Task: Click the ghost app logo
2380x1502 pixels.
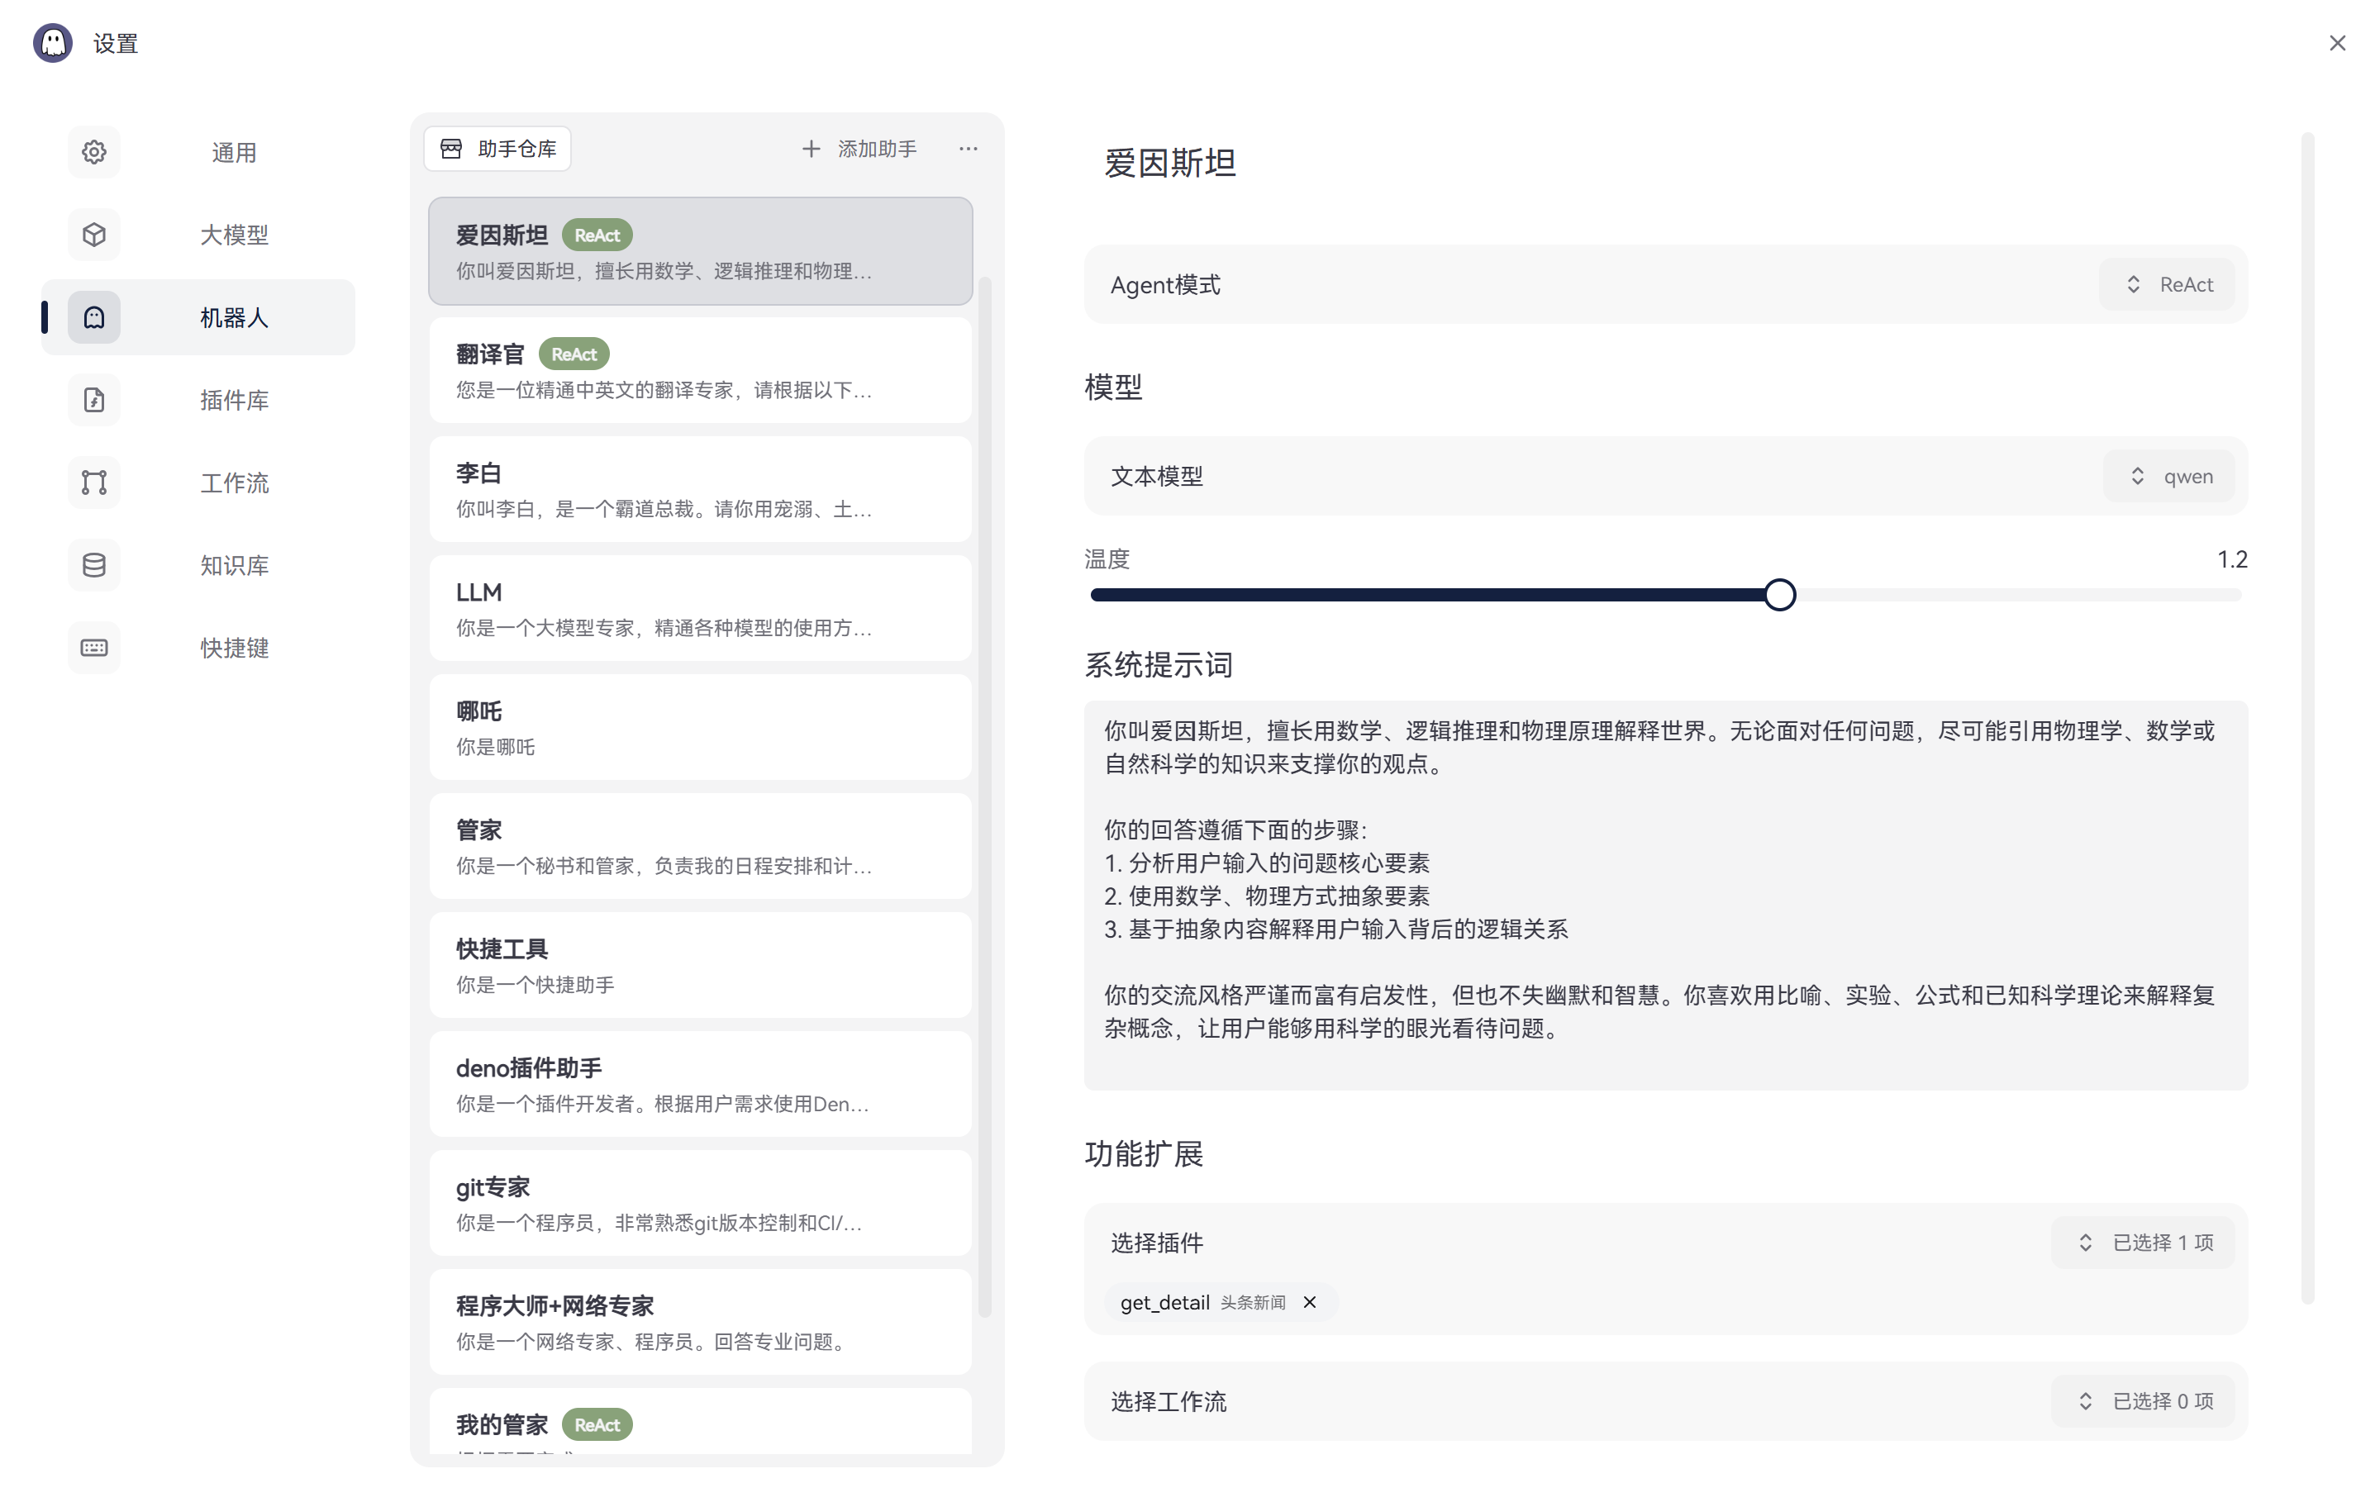Action: click(54, 44)
